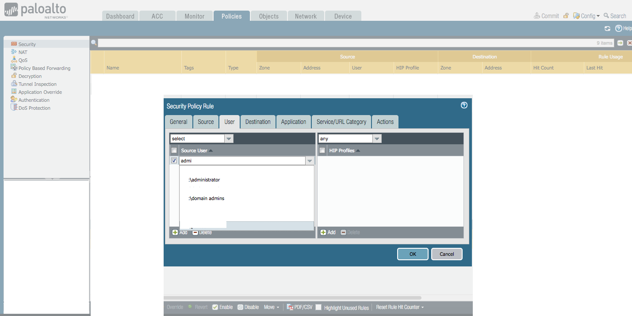Image resolution: width=632 pixels, height=316 pixels.
Task: Toggle the Source User select-all checkbox
Action: coord(174,150)
